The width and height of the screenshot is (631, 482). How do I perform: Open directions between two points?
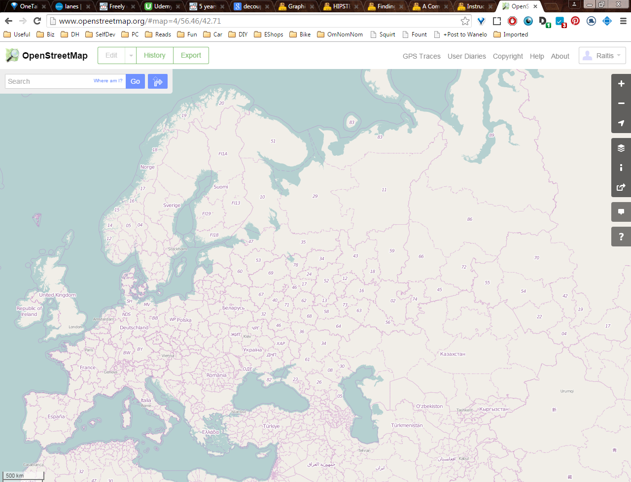click(158, 81)
